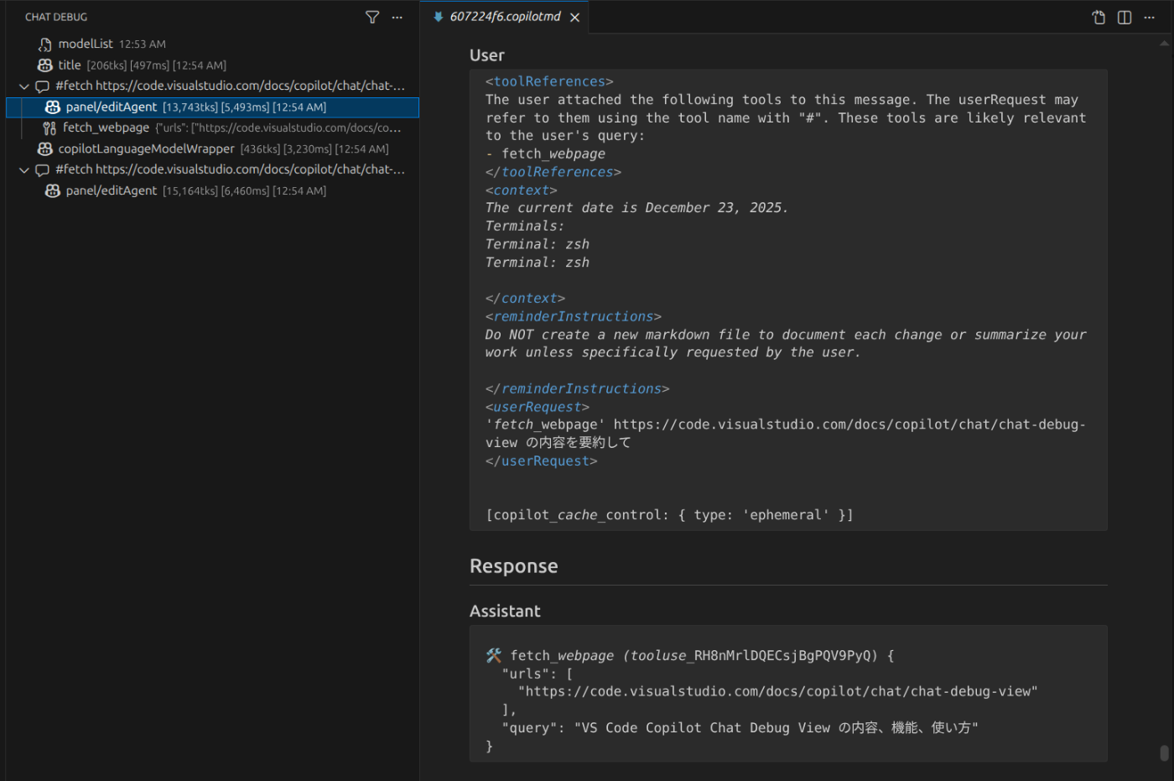Open the editor's more actions ellipsis menu
This screenshot has height=781, width=1174.
(x=1150, y=18)
